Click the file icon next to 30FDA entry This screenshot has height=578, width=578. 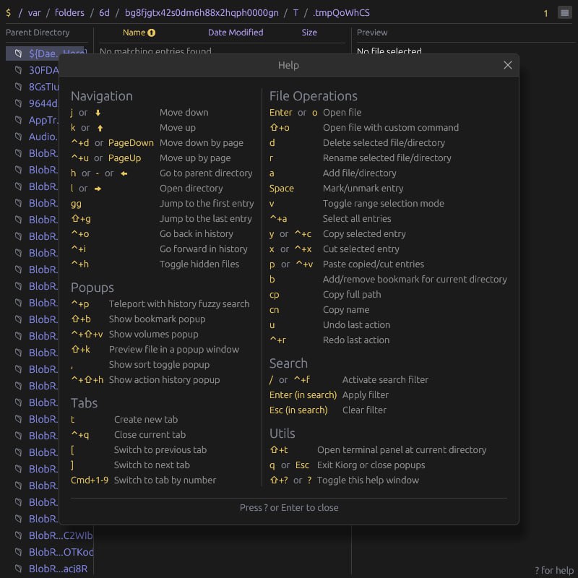click(19, 70)
